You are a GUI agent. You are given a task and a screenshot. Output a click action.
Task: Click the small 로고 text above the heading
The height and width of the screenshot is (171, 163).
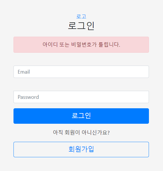point(81,17)
